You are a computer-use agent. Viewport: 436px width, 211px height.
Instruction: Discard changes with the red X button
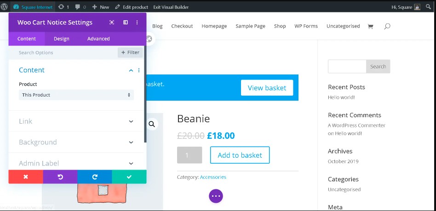[26, 177]
